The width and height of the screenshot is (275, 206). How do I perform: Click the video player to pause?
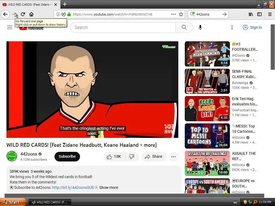pos(92,90)
